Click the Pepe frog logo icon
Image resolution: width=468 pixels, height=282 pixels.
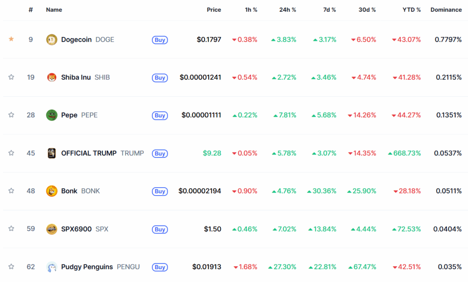point(51,115)
